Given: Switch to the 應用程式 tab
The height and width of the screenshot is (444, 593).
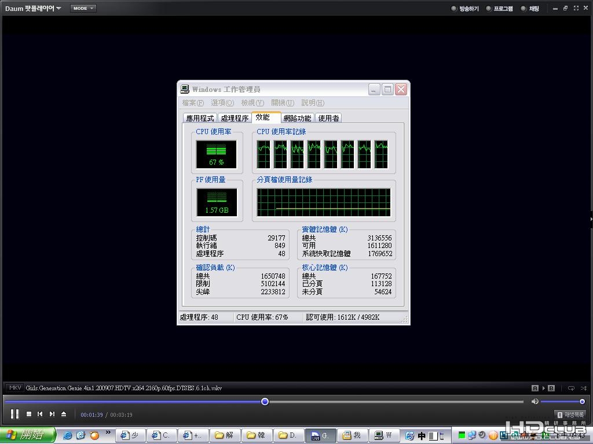Looking at the screenshot, I should pyautogui.click(x=200, y=118).
